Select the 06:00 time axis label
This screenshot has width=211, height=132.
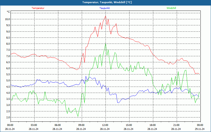58,125
